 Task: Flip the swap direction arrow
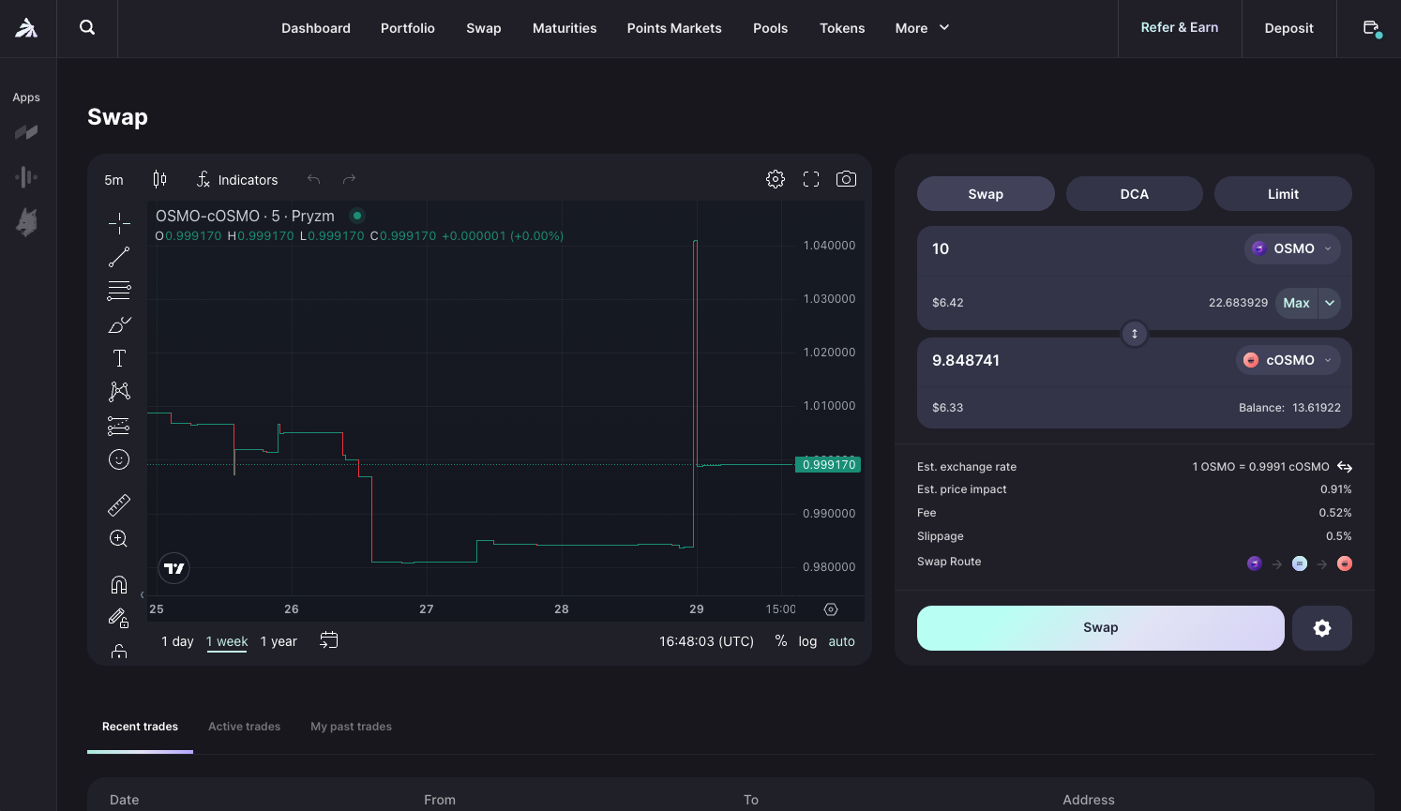point(1135,334)
